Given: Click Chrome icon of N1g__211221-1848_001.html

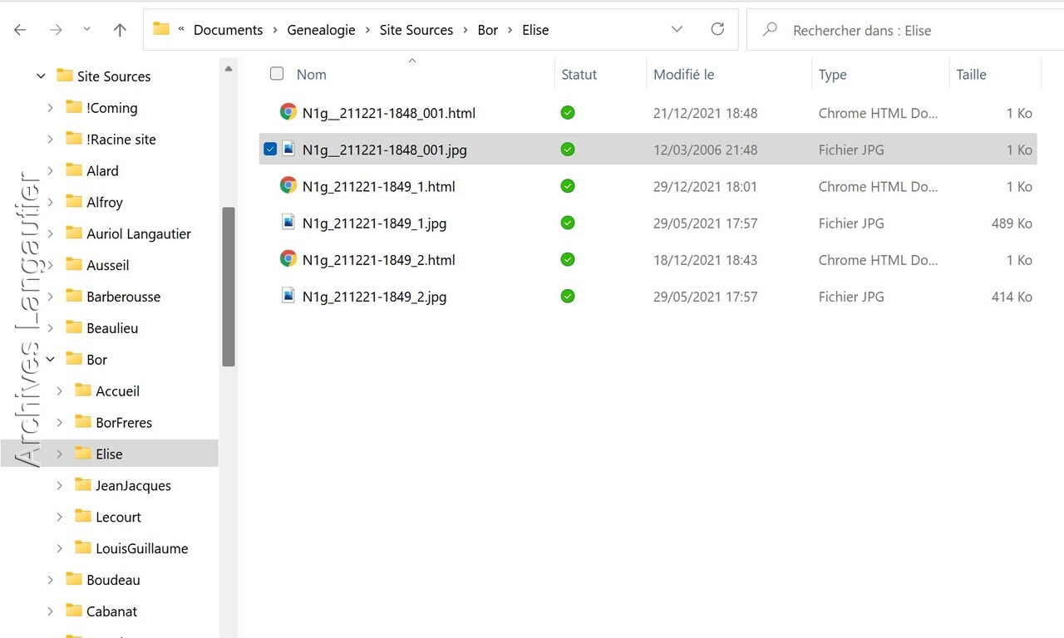Looking at the screenshot, I should pos(288,112).
